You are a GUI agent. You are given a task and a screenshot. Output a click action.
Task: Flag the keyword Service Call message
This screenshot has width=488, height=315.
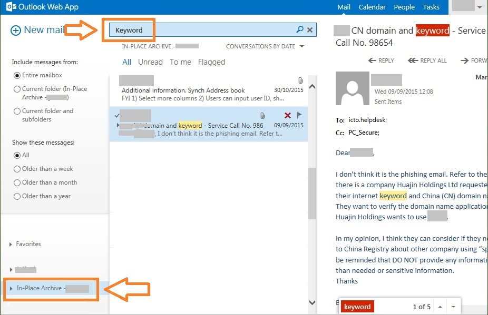pos(299,116)
